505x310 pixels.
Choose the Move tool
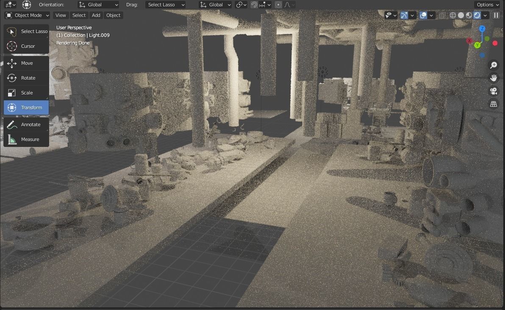(26, 63)
